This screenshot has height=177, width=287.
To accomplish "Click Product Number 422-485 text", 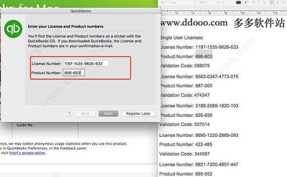I will 186,145.
